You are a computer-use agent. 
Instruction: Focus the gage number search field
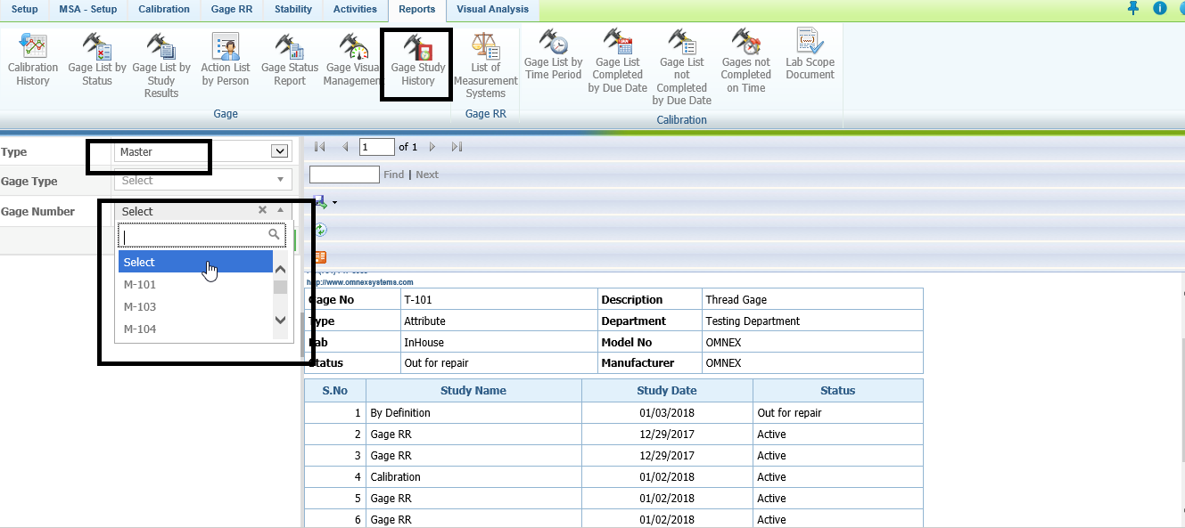click(202, 235)
